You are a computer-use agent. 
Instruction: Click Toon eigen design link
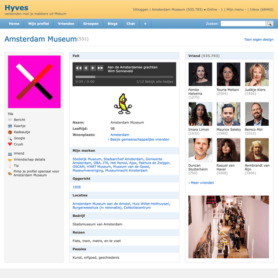tap(259, 39)
